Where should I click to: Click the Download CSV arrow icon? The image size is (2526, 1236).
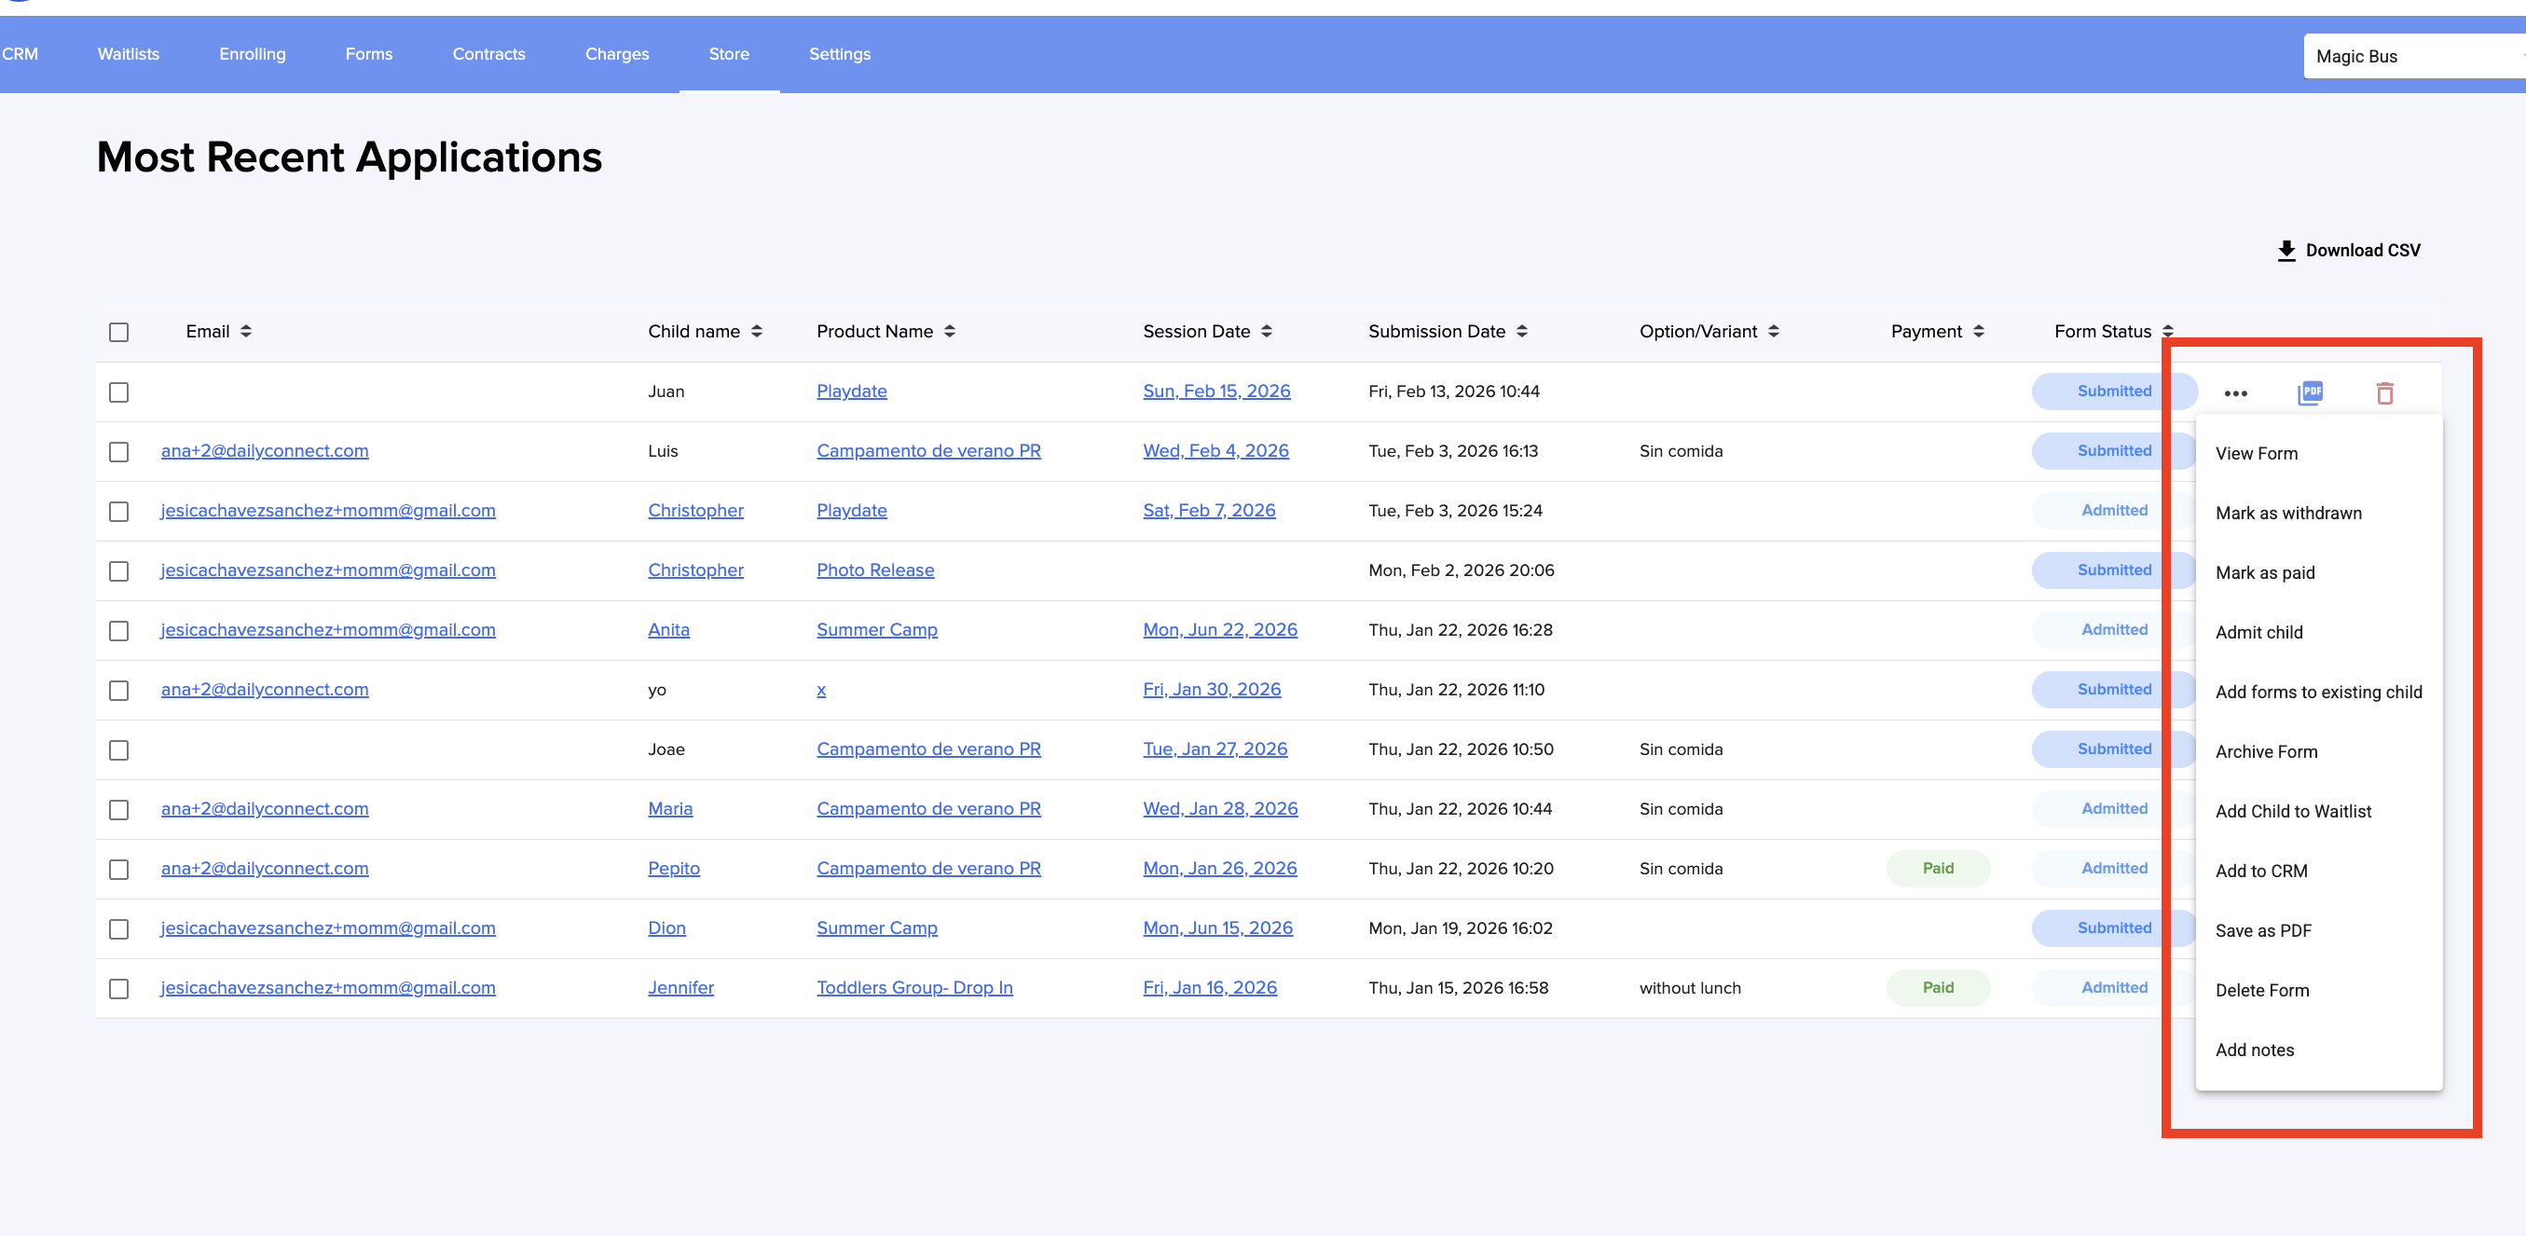2286,251
